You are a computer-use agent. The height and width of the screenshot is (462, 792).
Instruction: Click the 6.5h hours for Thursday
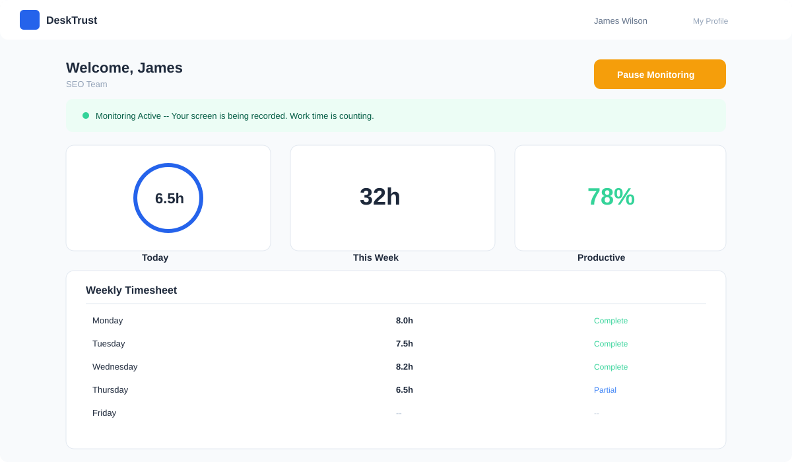coord(405,390)
